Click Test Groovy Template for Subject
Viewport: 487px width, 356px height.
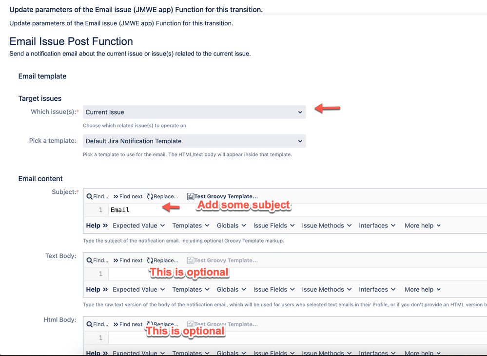tap(222, 196)
